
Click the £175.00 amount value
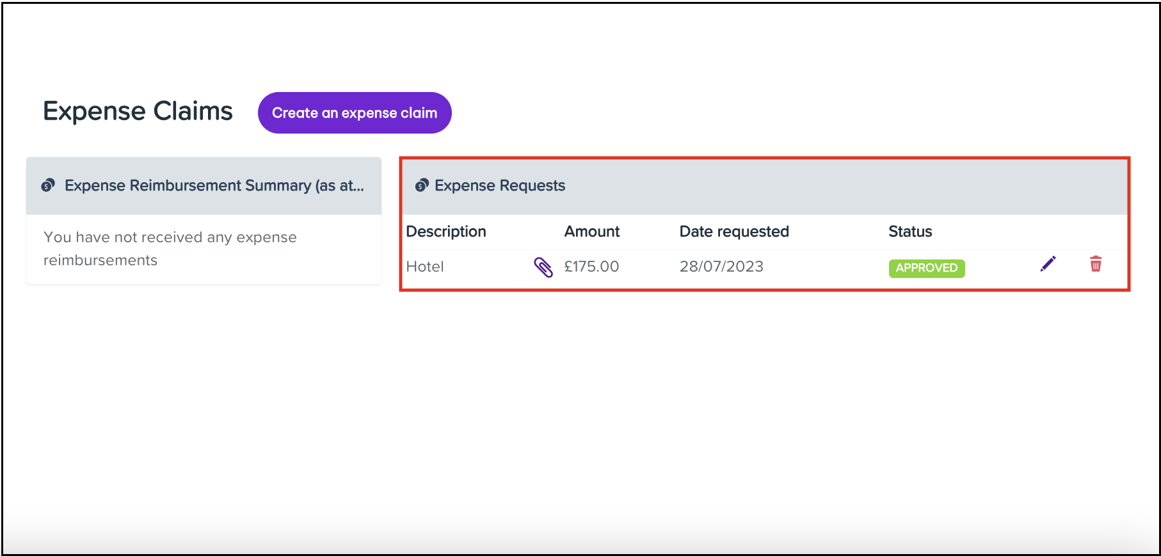591,267
